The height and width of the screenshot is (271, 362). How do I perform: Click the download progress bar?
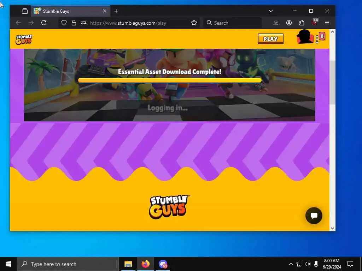tap(170, 80)
